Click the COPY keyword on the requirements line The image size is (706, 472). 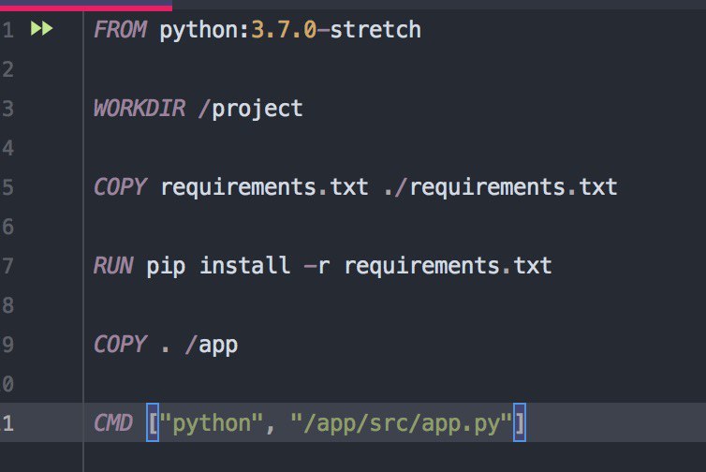(120, 187)
